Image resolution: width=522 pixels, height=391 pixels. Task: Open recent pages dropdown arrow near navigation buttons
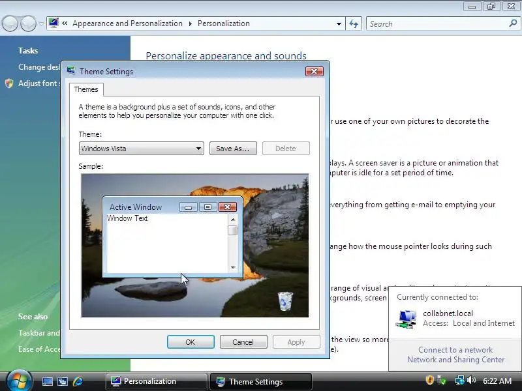(41, 23)
